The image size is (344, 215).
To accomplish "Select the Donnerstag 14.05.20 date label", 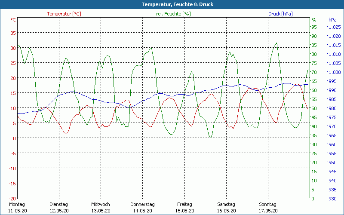I will tap(142, 207).
